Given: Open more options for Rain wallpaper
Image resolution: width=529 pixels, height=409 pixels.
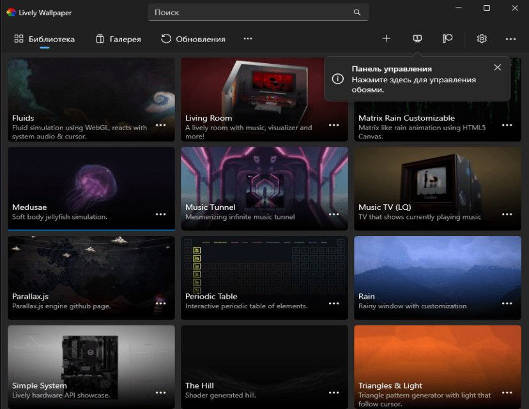Looking at the screenshot, I should 507,303.
